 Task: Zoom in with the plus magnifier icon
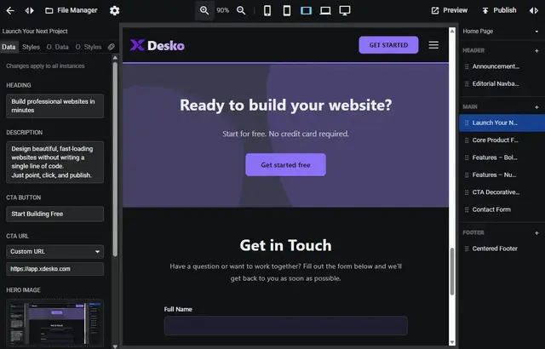204,10
